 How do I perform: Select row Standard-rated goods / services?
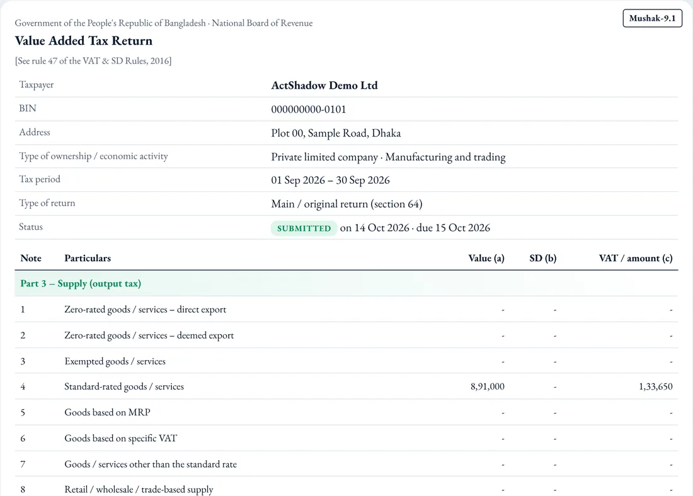346,386
